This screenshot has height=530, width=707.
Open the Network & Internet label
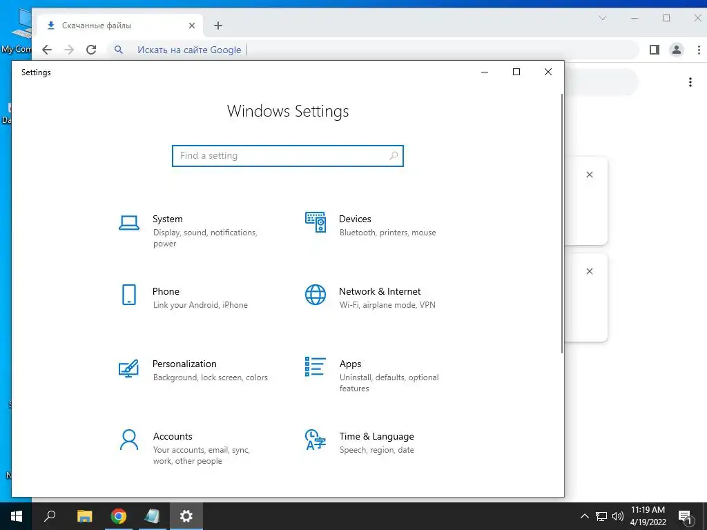(380, 291)
